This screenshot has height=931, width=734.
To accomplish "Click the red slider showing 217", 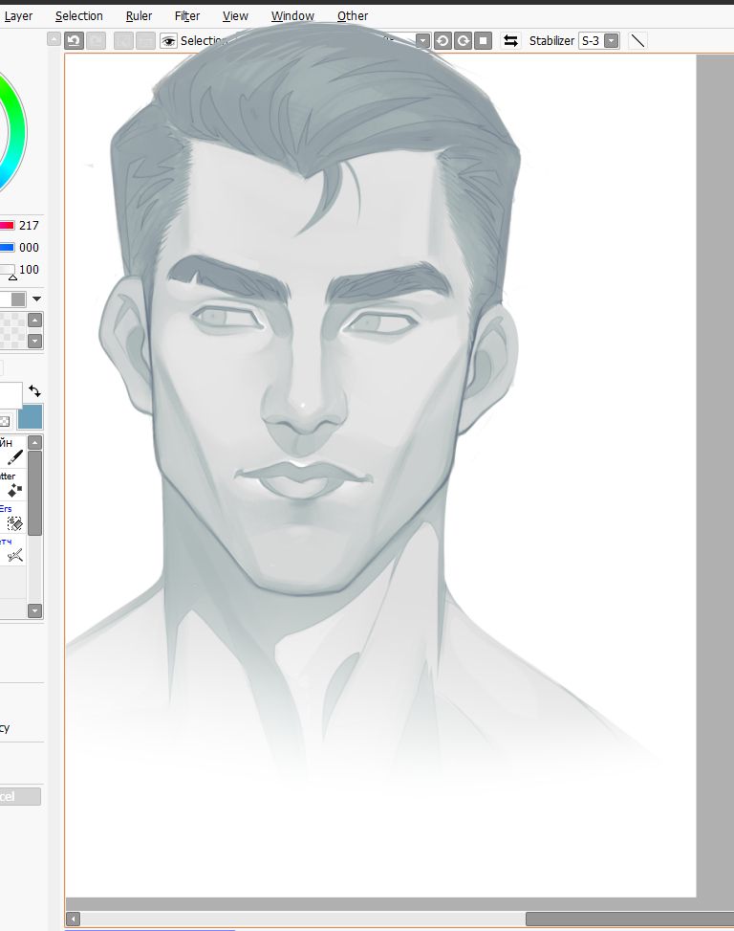I will click(7, 226).
